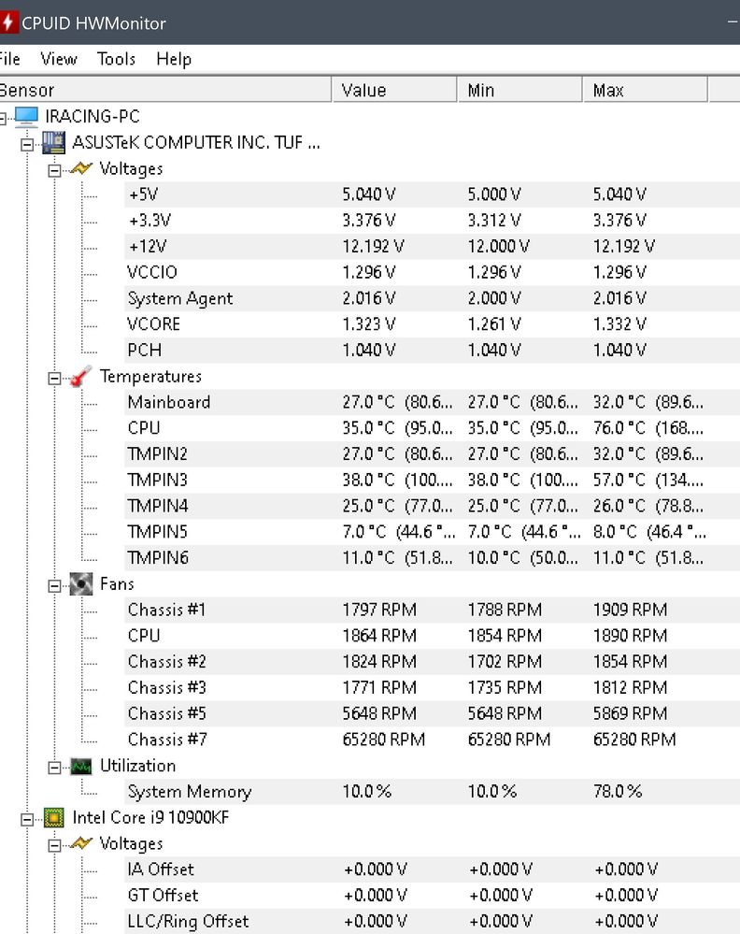The width and height of the screenshot is (740, 934).
Task: Select the System Memory utilization row
Action: click(432, 791)
